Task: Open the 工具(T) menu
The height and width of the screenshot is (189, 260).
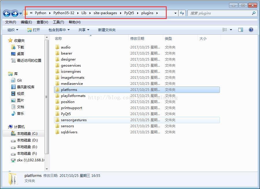Action: pyautogui.click(x=58, y=22)
